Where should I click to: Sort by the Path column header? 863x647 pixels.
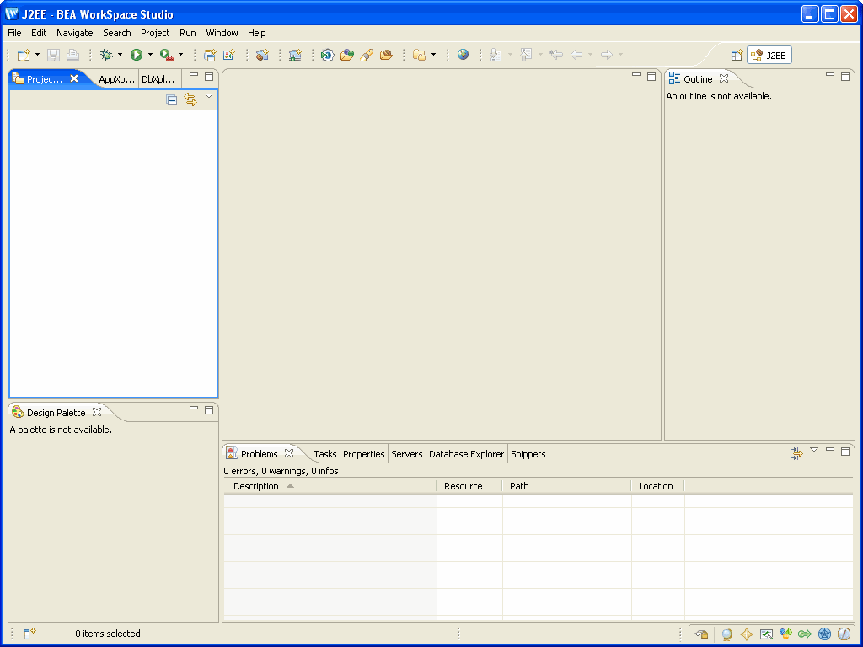click(x=567, y=486)
